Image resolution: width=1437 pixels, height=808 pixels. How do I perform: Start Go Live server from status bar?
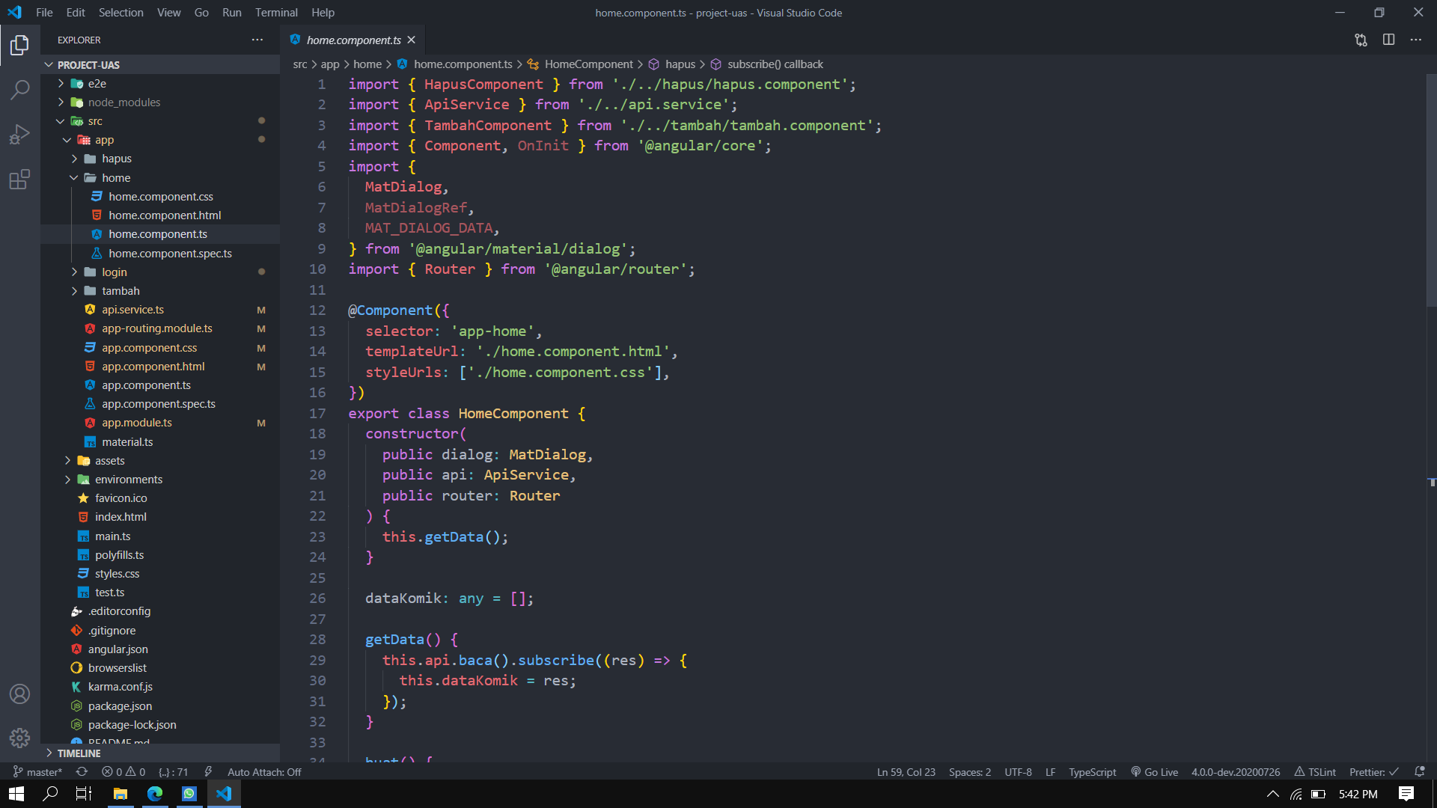pyautogui.click(x=1154, y=772)
